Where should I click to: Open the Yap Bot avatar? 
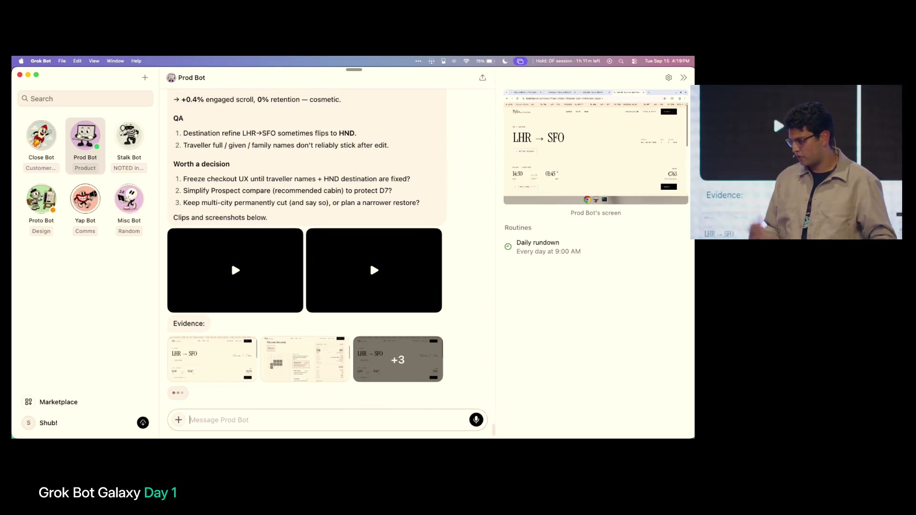click(x=85, y=198)
